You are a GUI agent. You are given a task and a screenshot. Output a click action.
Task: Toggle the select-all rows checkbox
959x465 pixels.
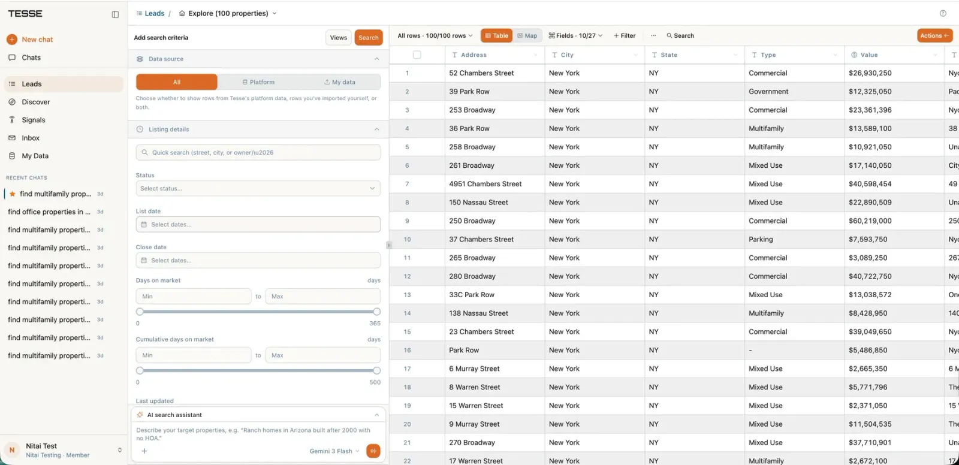(x=417, y=55)
